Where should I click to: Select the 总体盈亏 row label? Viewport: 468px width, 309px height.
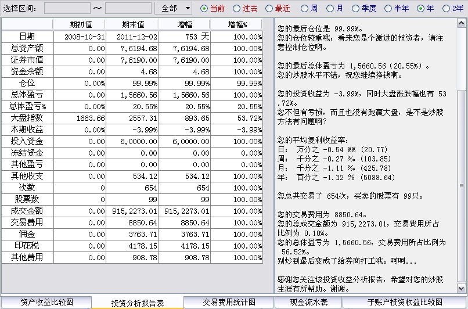[27, 95]
